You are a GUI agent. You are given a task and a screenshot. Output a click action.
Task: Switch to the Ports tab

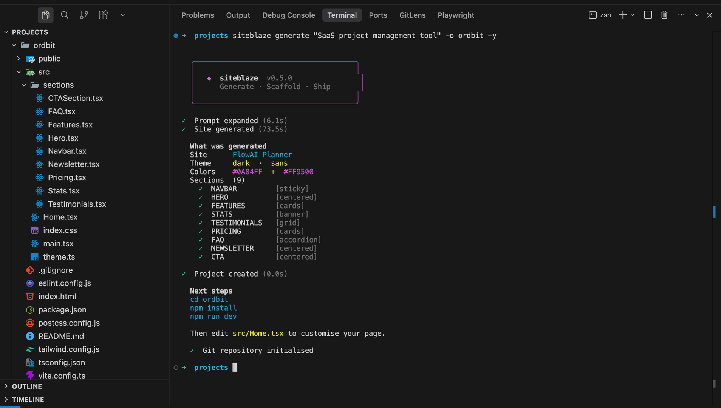[378, 15]
